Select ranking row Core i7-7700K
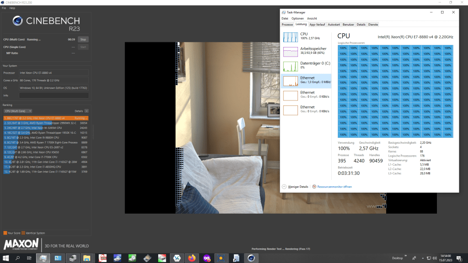Screen dimensions: 468x263 [x=46, y=157]
